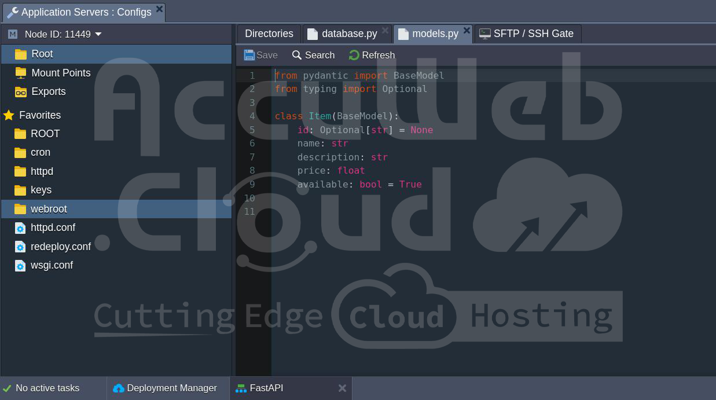Switch to the Directories tab
716x400 pixels.
click(269, 34)
